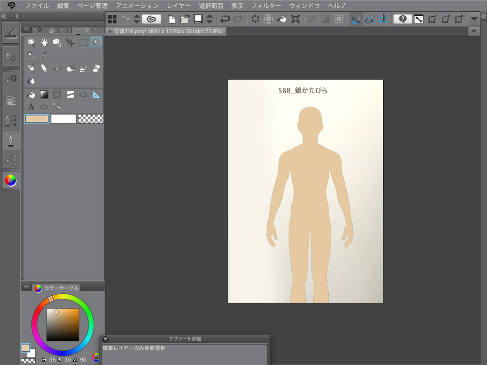Collapse left palette dock with double arrow
The width and height of the screenshot is (487, 365).
tap(3, 16)
